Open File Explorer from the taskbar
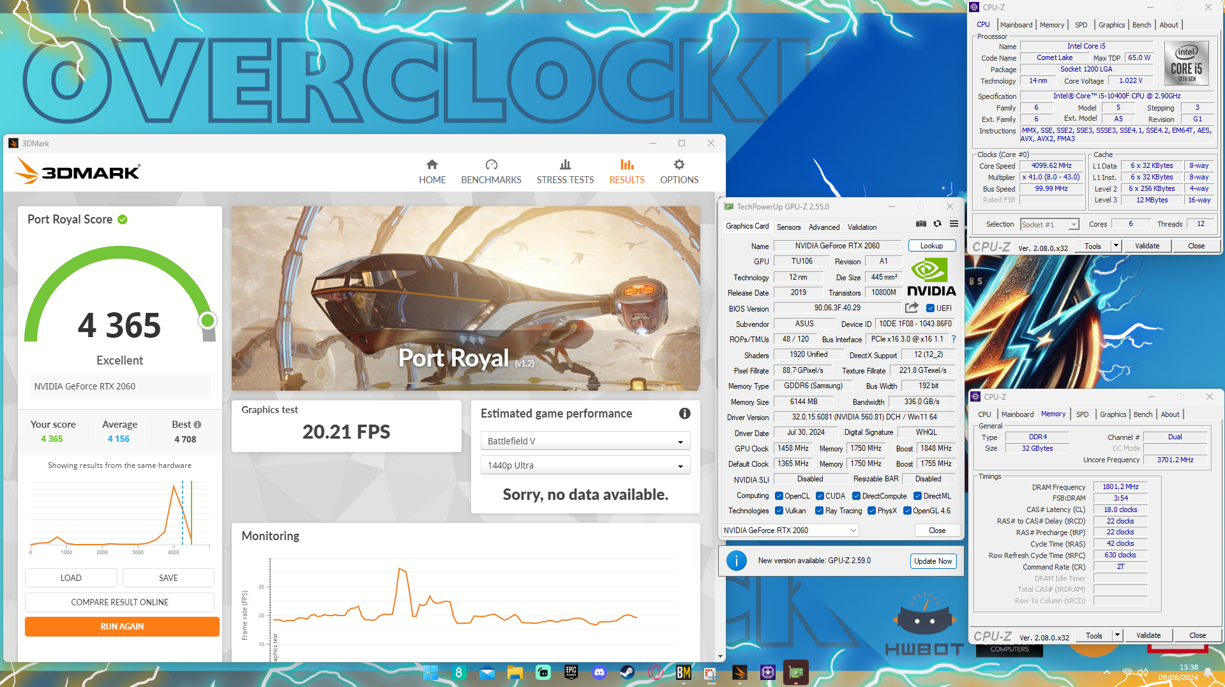 [x=515, y=672]
